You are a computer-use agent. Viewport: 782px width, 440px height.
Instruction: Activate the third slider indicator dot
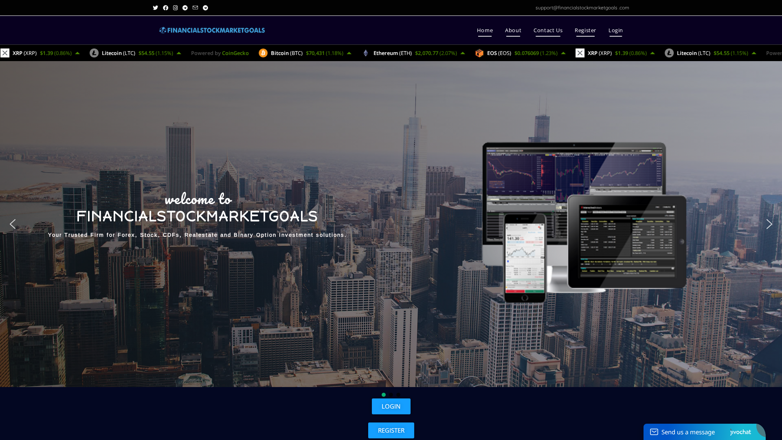[x=398, y=395]
